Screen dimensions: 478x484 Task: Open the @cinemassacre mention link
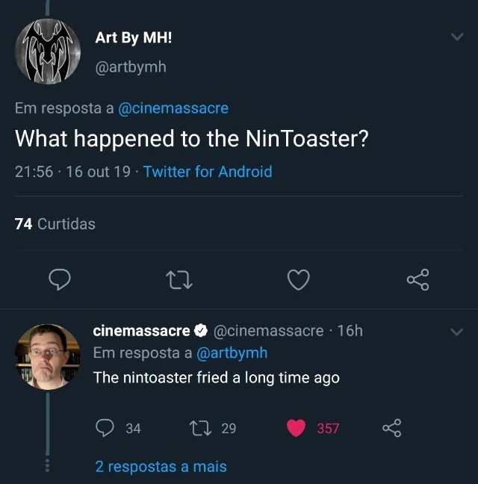click(x=173, y=108)
